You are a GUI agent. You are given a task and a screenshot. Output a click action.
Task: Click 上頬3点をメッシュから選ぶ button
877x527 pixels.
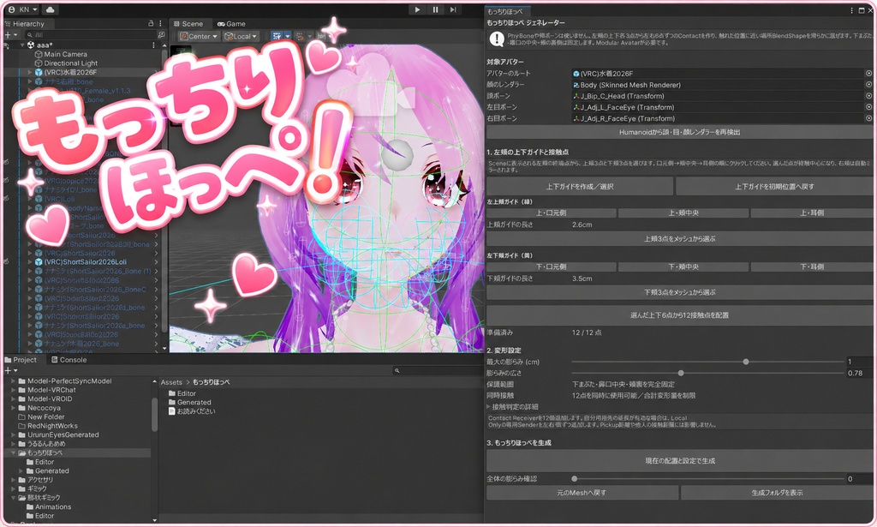pyautogui.click(x=679, y=239)
